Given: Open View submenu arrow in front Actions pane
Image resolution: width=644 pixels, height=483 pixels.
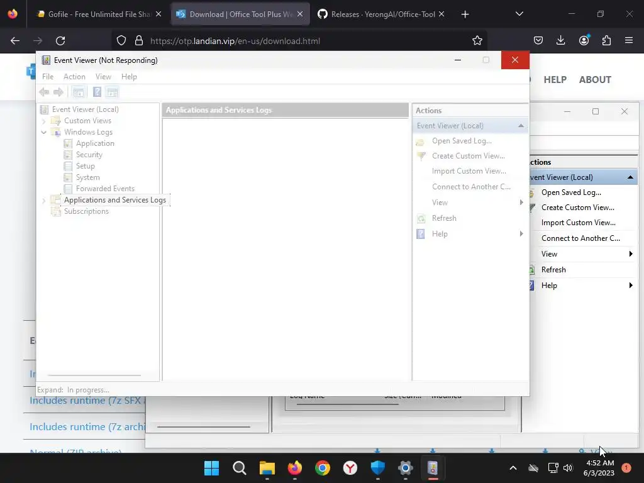Looking at the screenshot, I should [x=521, y=203].
